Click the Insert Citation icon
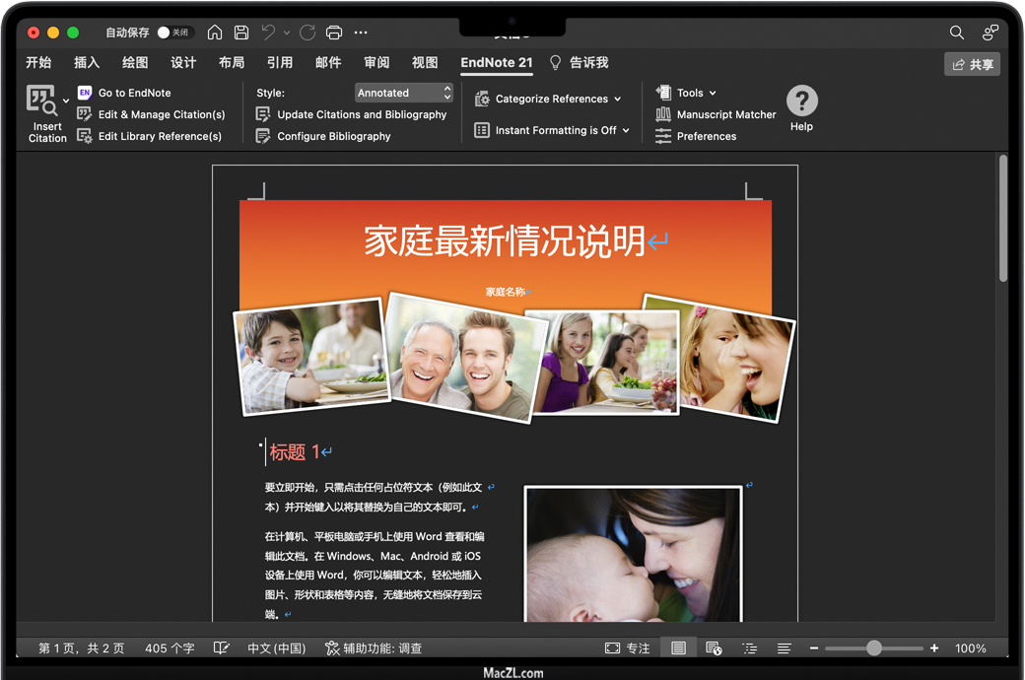The image size is (1025, 680). pos(42,102)
